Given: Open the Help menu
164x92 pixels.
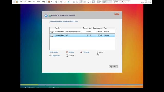Looking at the screenshot, I should (43, 2).
